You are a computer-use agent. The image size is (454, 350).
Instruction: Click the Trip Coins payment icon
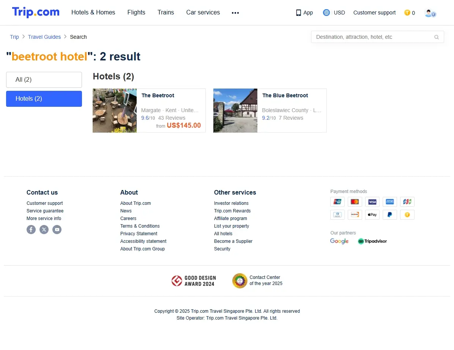(407, 215)
